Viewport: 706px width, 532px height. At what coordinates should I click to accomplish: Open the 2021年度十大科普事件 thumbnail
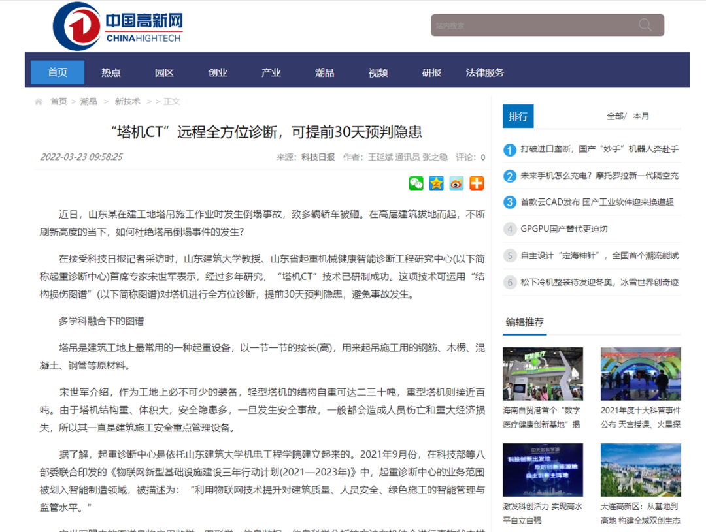(641, 373)
